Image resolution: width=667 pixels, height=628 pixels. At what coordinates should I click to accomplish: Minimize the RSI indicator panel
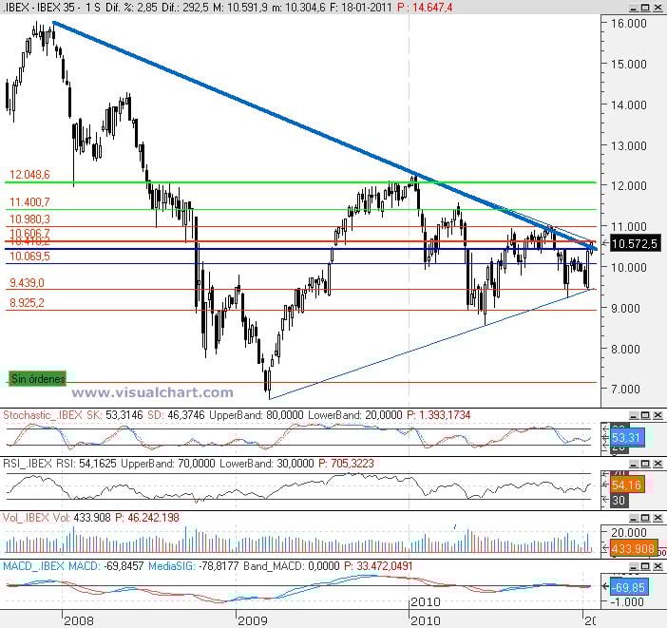pyautogui.click(x=634, y=463)
